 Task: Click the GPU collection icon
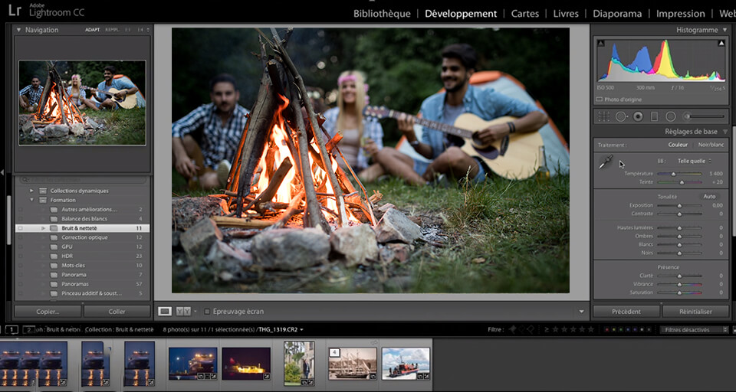(x=54, y=247)
